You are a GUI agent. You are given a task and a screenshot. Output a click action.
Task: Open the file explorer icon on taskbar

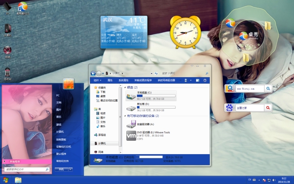18,180
